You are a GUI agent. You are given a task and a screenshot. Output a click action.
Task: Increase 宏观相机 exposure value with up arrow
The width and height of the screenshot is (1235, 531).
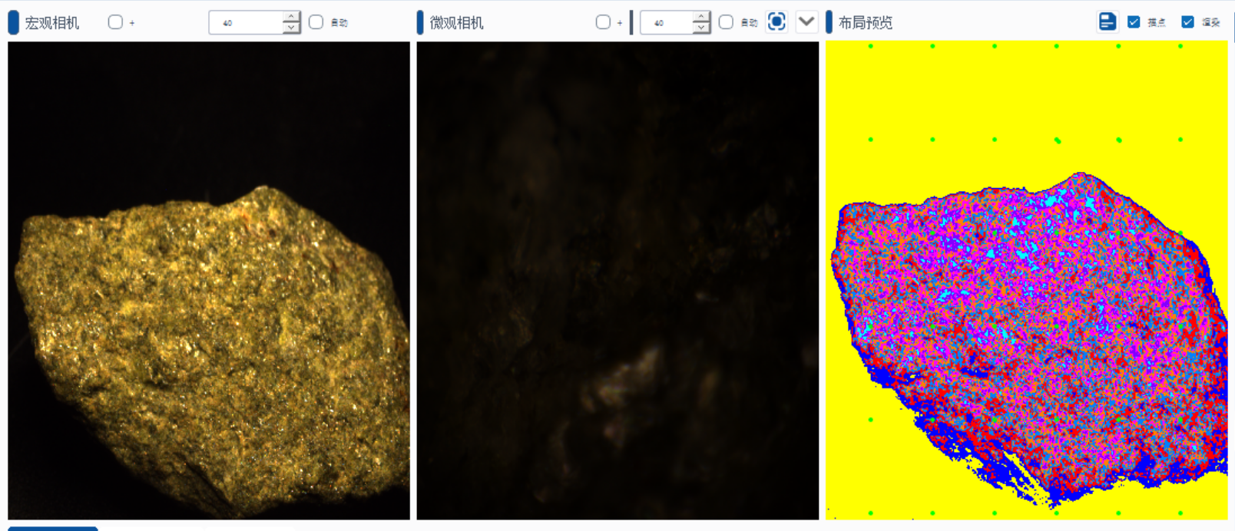290,17
